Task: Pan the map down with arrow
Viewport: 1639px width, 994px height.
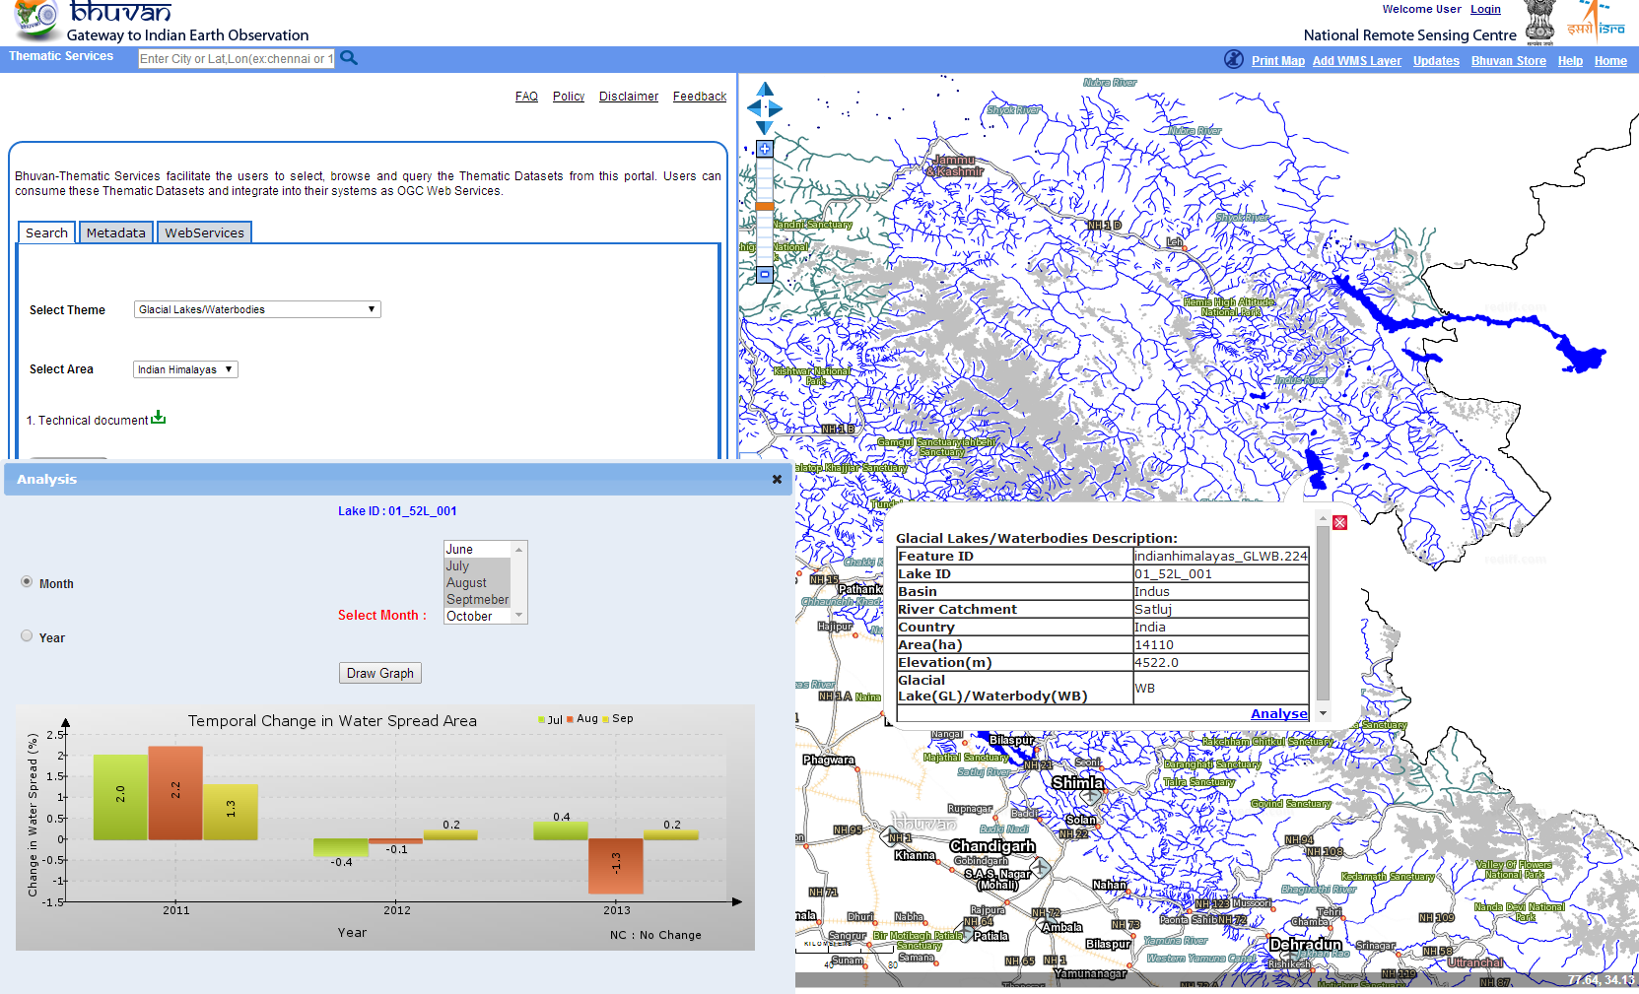Action: pos(765,127)
